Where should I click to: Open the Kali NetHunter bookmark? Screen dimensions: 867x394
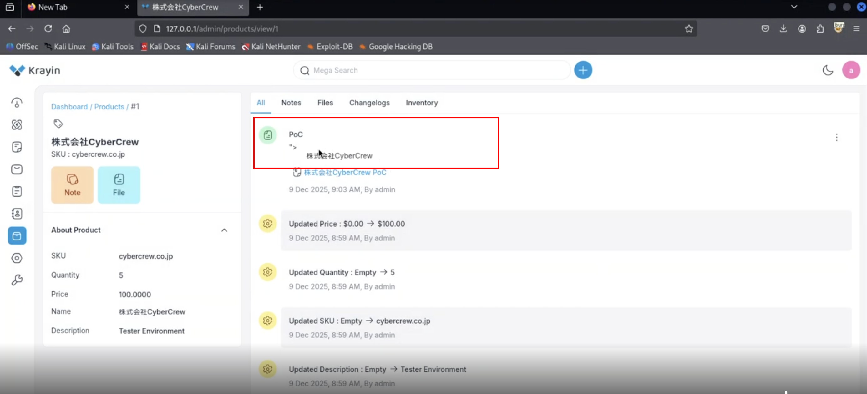click(x=271, y=47)
